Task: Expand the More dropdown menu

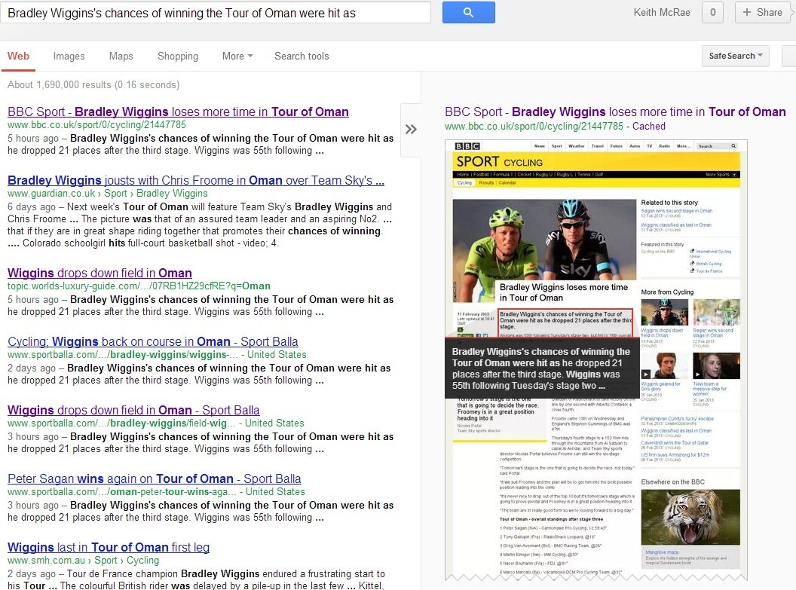Action: (237, 57)
